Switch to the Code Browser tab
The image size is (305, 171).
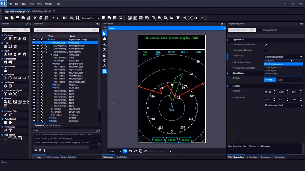tap(54, 125)
